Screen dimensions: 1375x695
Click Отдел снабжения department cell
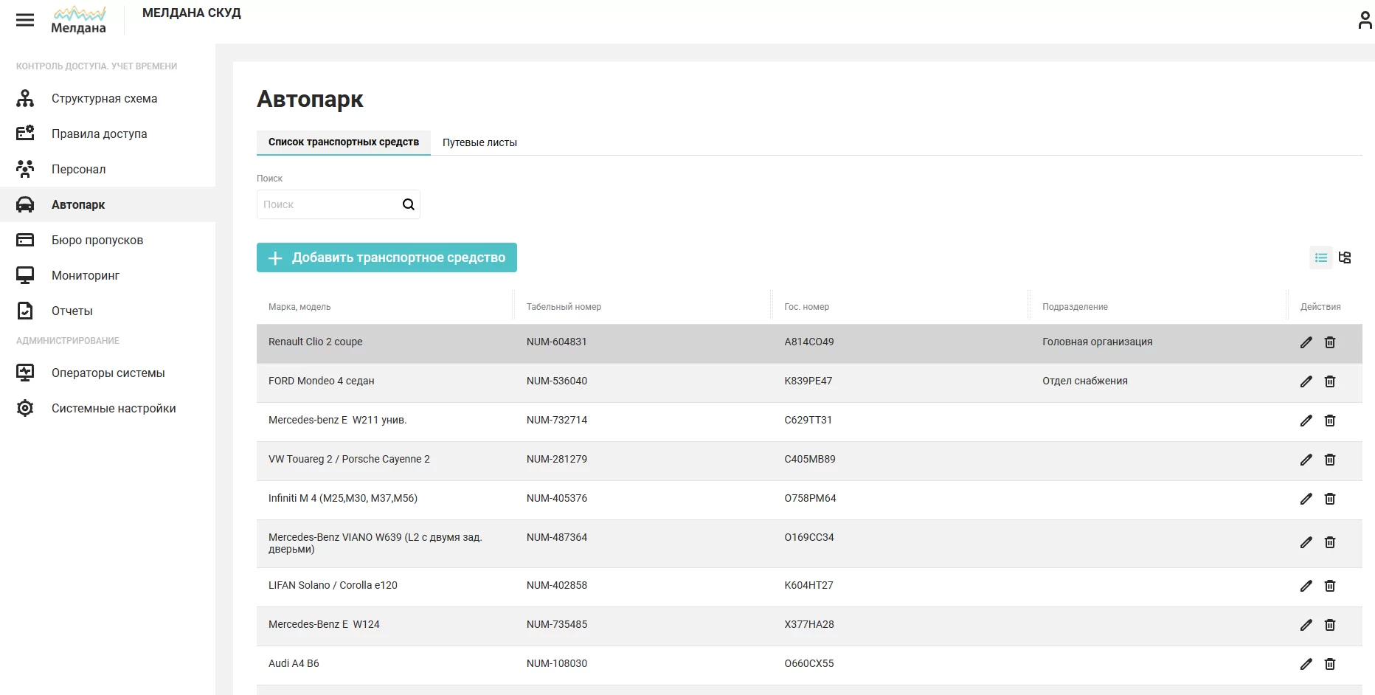click(1084, 381)
